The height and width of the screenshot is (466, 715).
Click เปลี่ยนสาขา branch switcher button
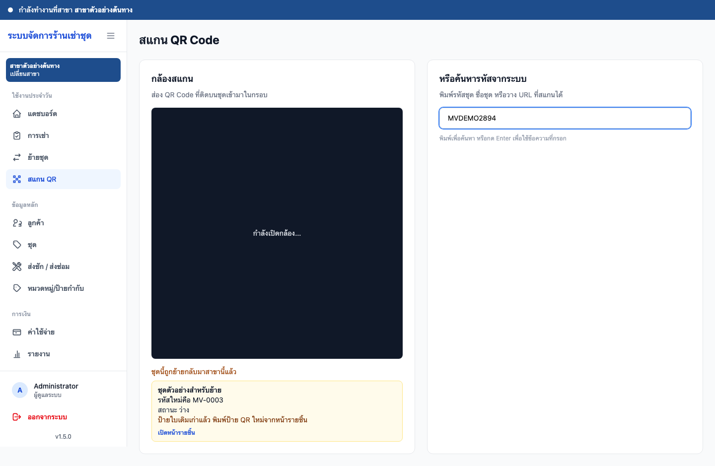(63, 70)
